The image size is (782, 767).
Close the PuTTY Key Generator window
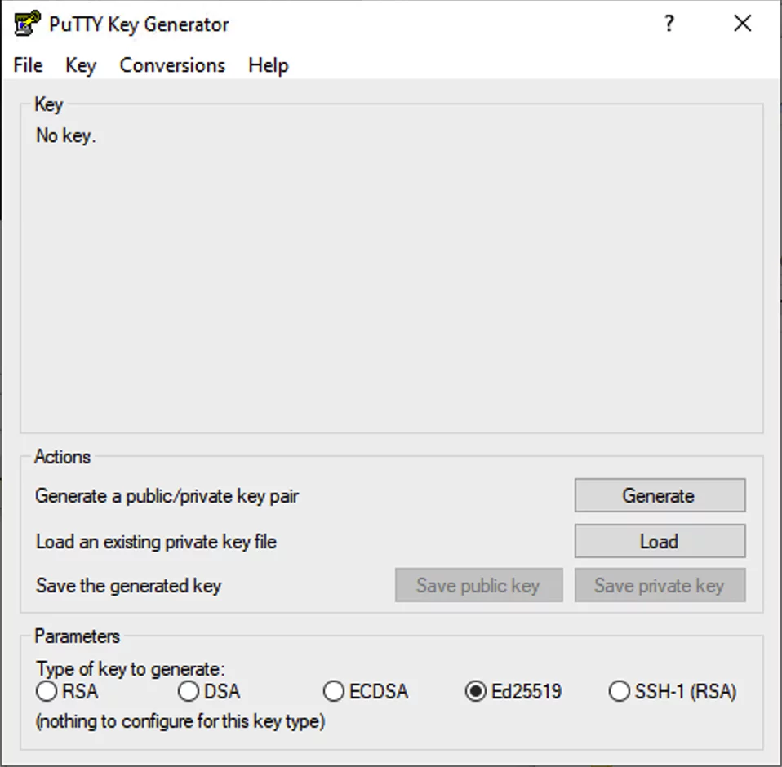743,24
